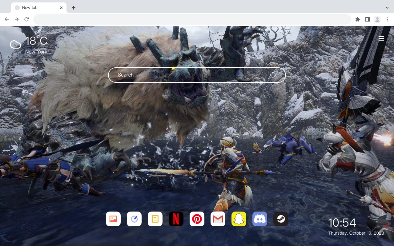Focus the browser address bar
The width and height of the screenshot is (394, 246).
(192, 19)
